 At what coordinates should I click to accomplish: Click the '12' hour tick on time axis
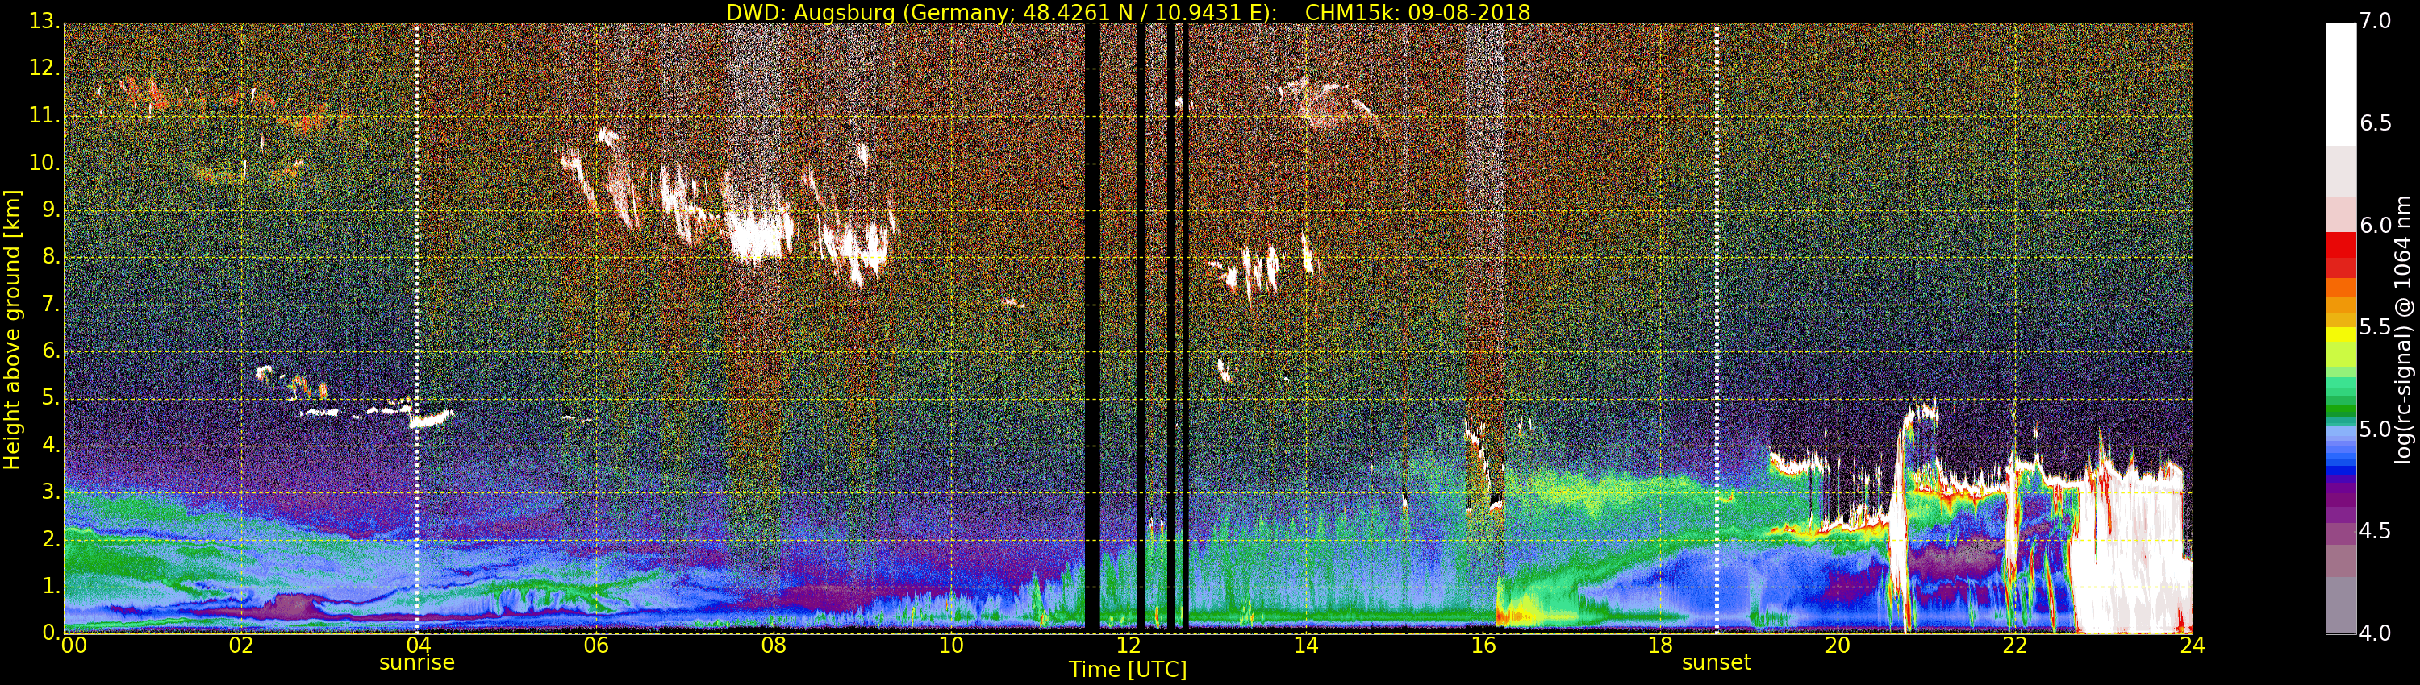click(1129, 646)
